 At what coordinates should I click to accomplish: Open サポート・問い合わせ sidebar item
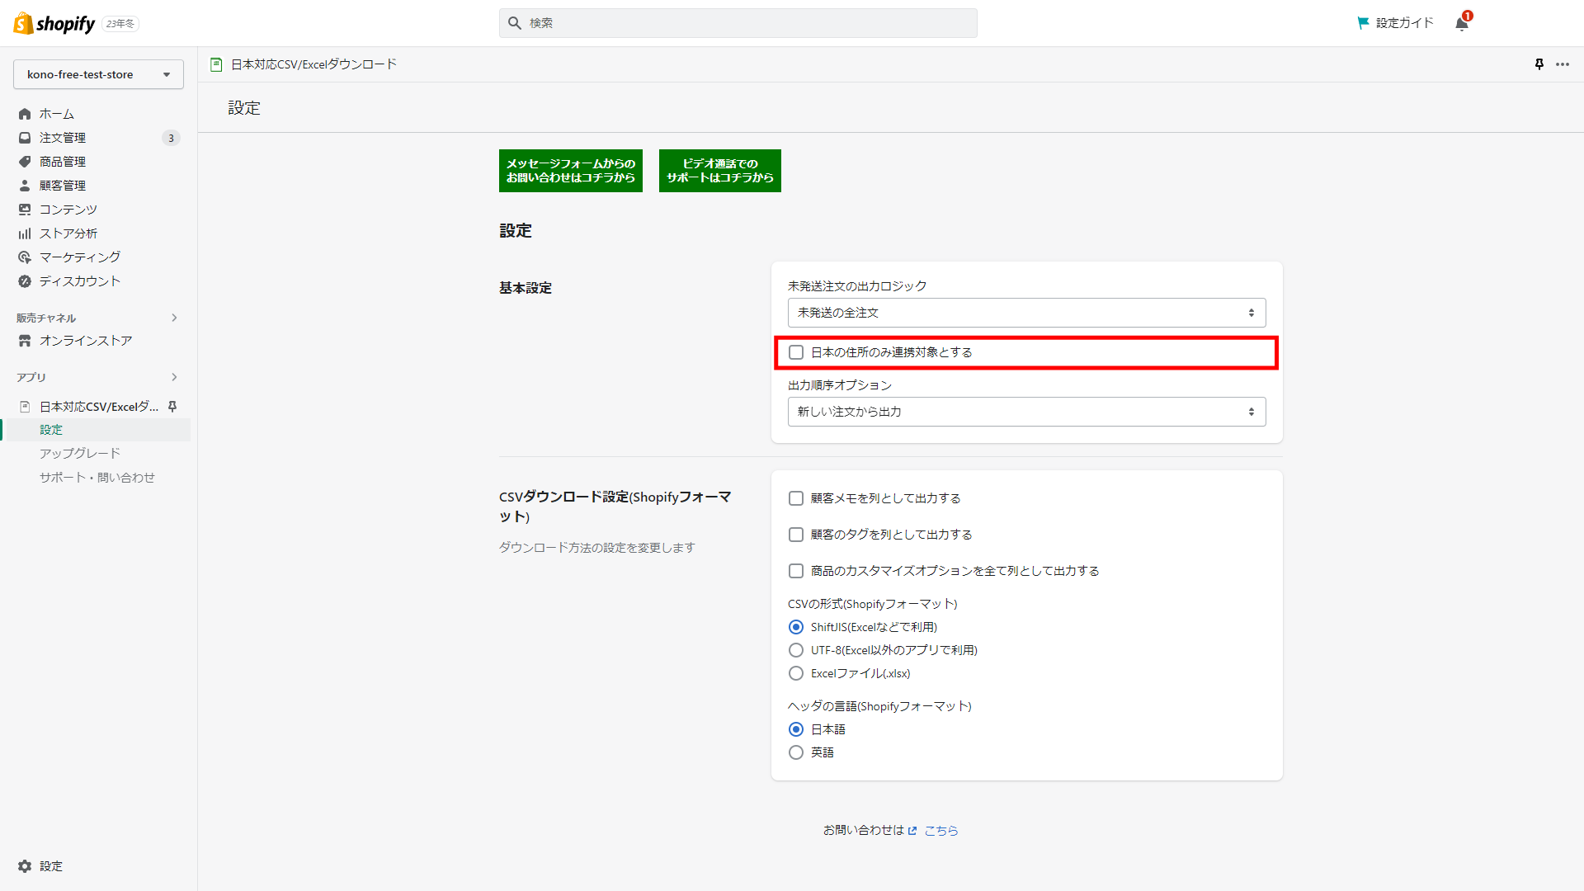click(x=97, y=477)
